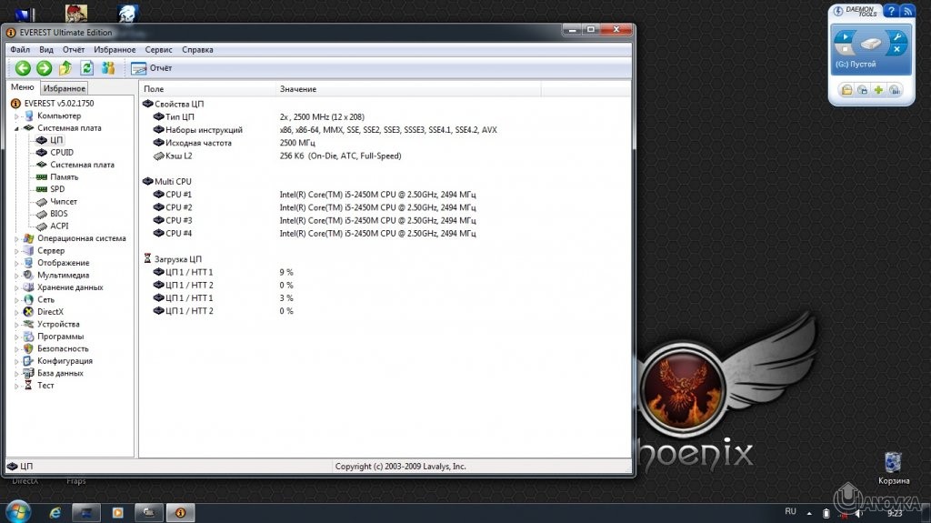This screenshot has width=931, height=523.
Task: Select the Исходная частота row
Action: coord(385,143)
